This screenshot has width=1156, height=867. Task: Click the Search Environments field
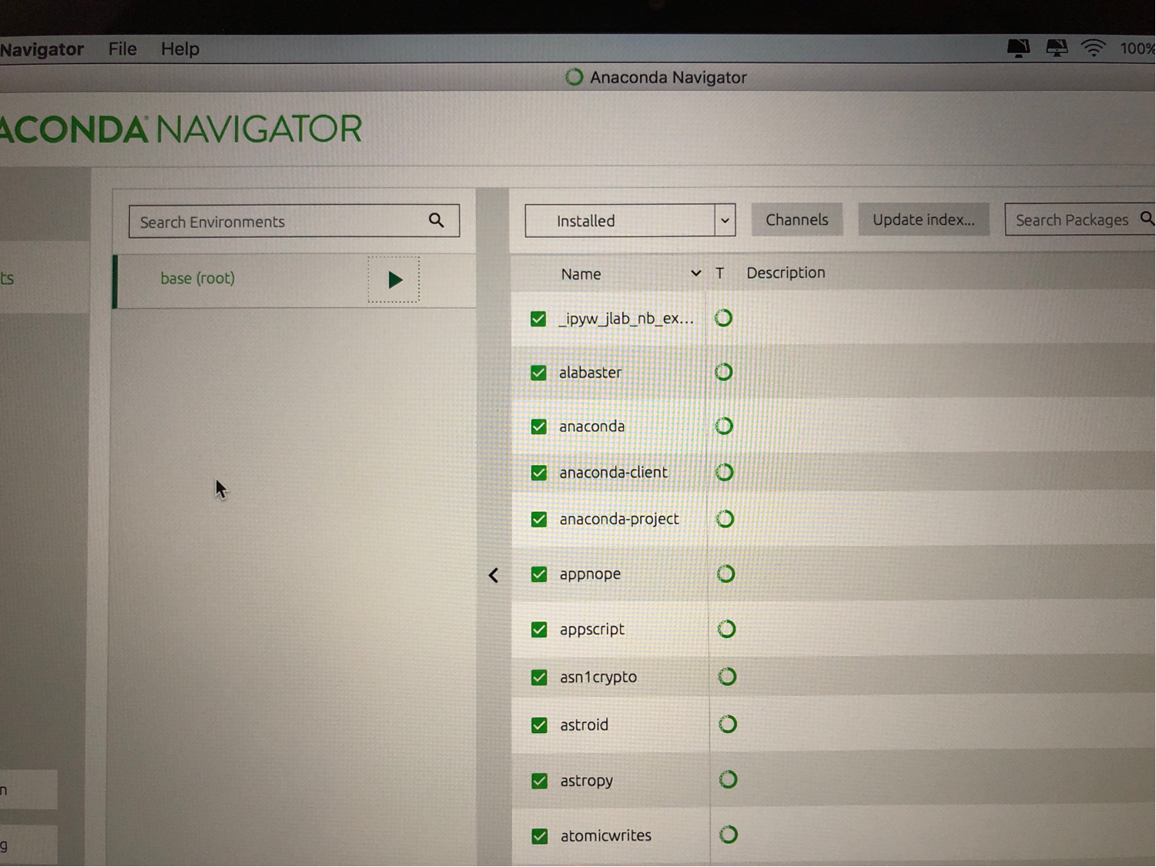[x=294, y=221]
